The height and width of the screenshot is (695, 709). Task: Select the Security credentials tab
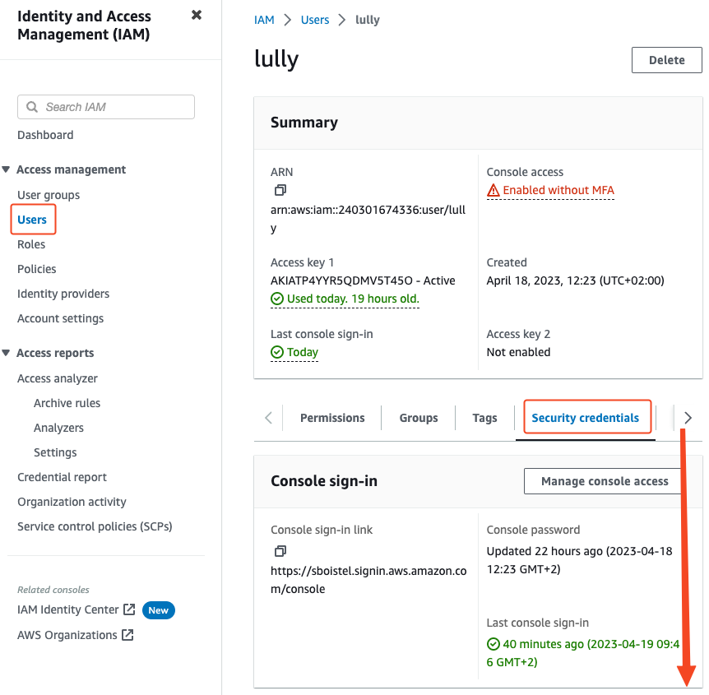point(585,418)
